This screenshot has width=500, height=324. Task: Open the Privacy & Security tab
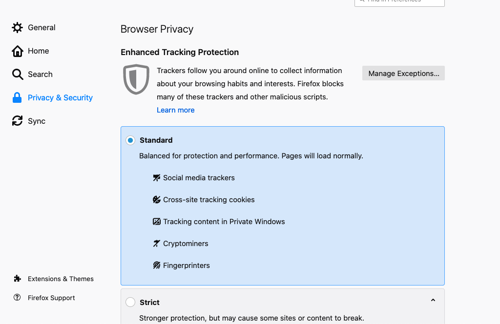[x=60, y=98]
